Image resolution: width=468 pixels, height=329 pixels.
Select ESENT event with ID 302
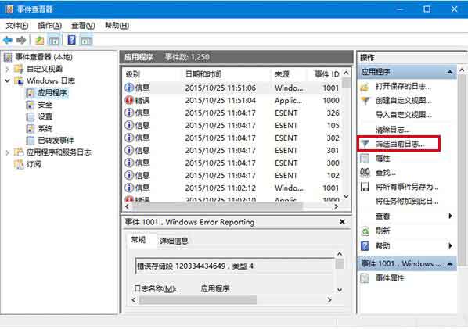[232, 138]
